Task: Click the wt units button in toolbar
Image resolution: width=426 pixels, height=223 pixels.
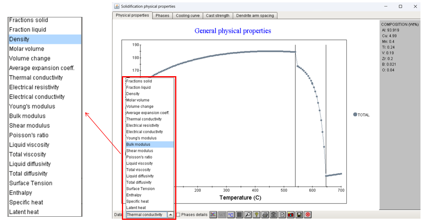Action: pyautogui.click(x=222, y=215)
